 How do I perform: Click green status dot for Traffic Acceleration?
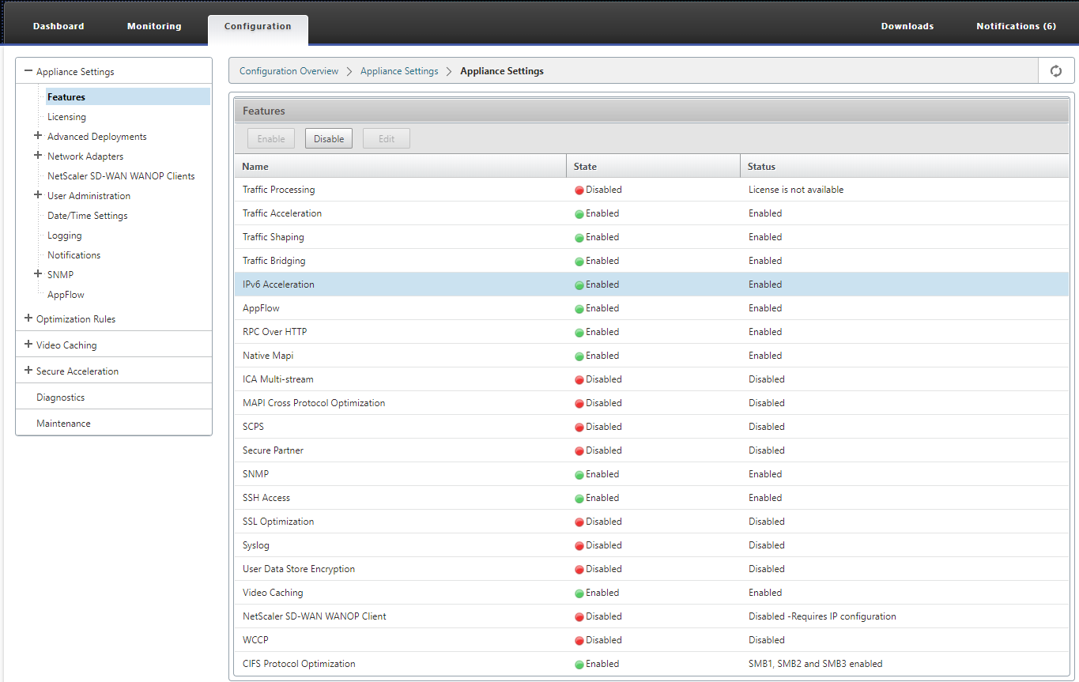pyautogui.click(x=579, y=214)
